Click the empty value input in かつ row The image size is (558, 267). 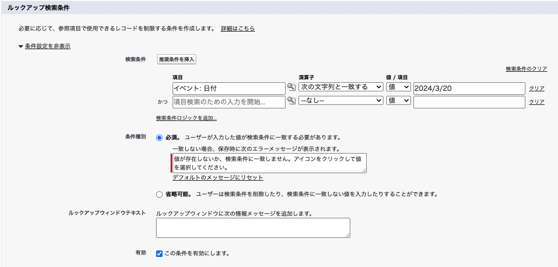[x=469, y=102]
